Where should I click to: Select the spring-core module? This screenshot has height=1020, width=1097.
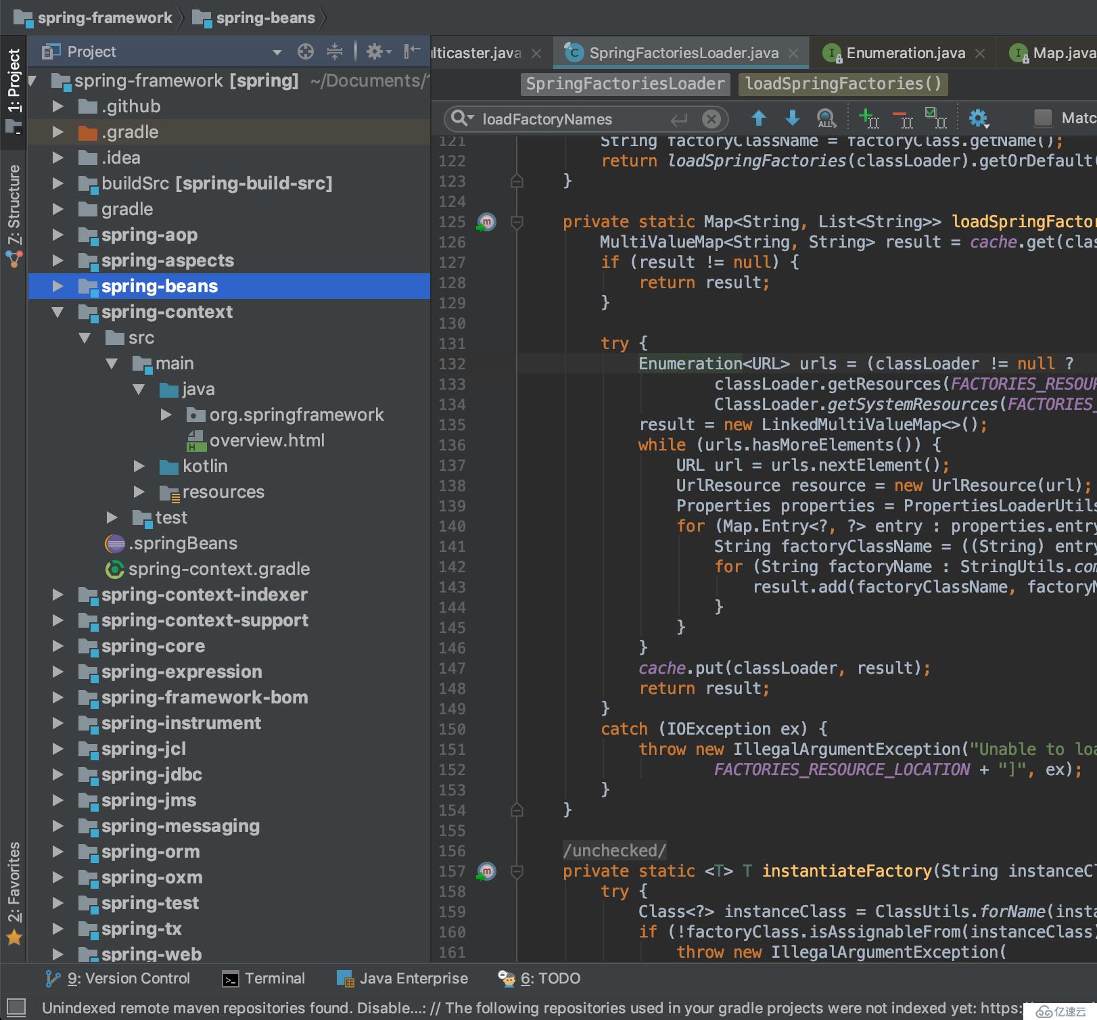141,646
